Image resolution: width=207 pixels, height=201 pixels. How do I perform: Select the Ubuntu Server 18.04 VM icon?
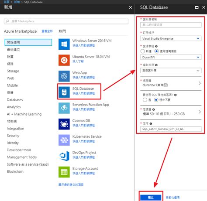point(64,60)
